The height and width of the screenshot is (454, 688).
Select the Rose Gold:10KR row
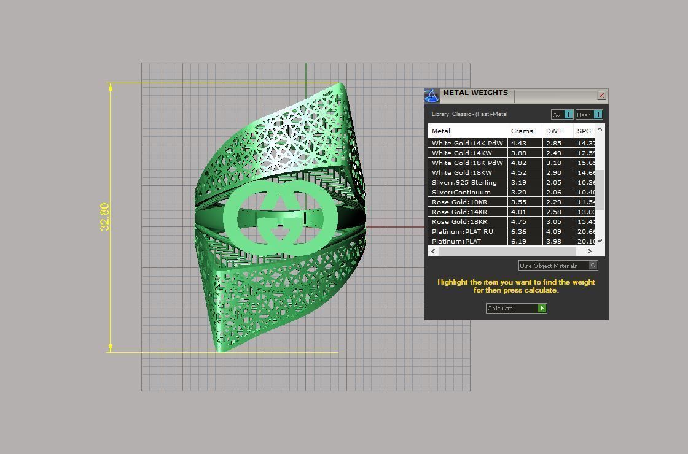511,202
